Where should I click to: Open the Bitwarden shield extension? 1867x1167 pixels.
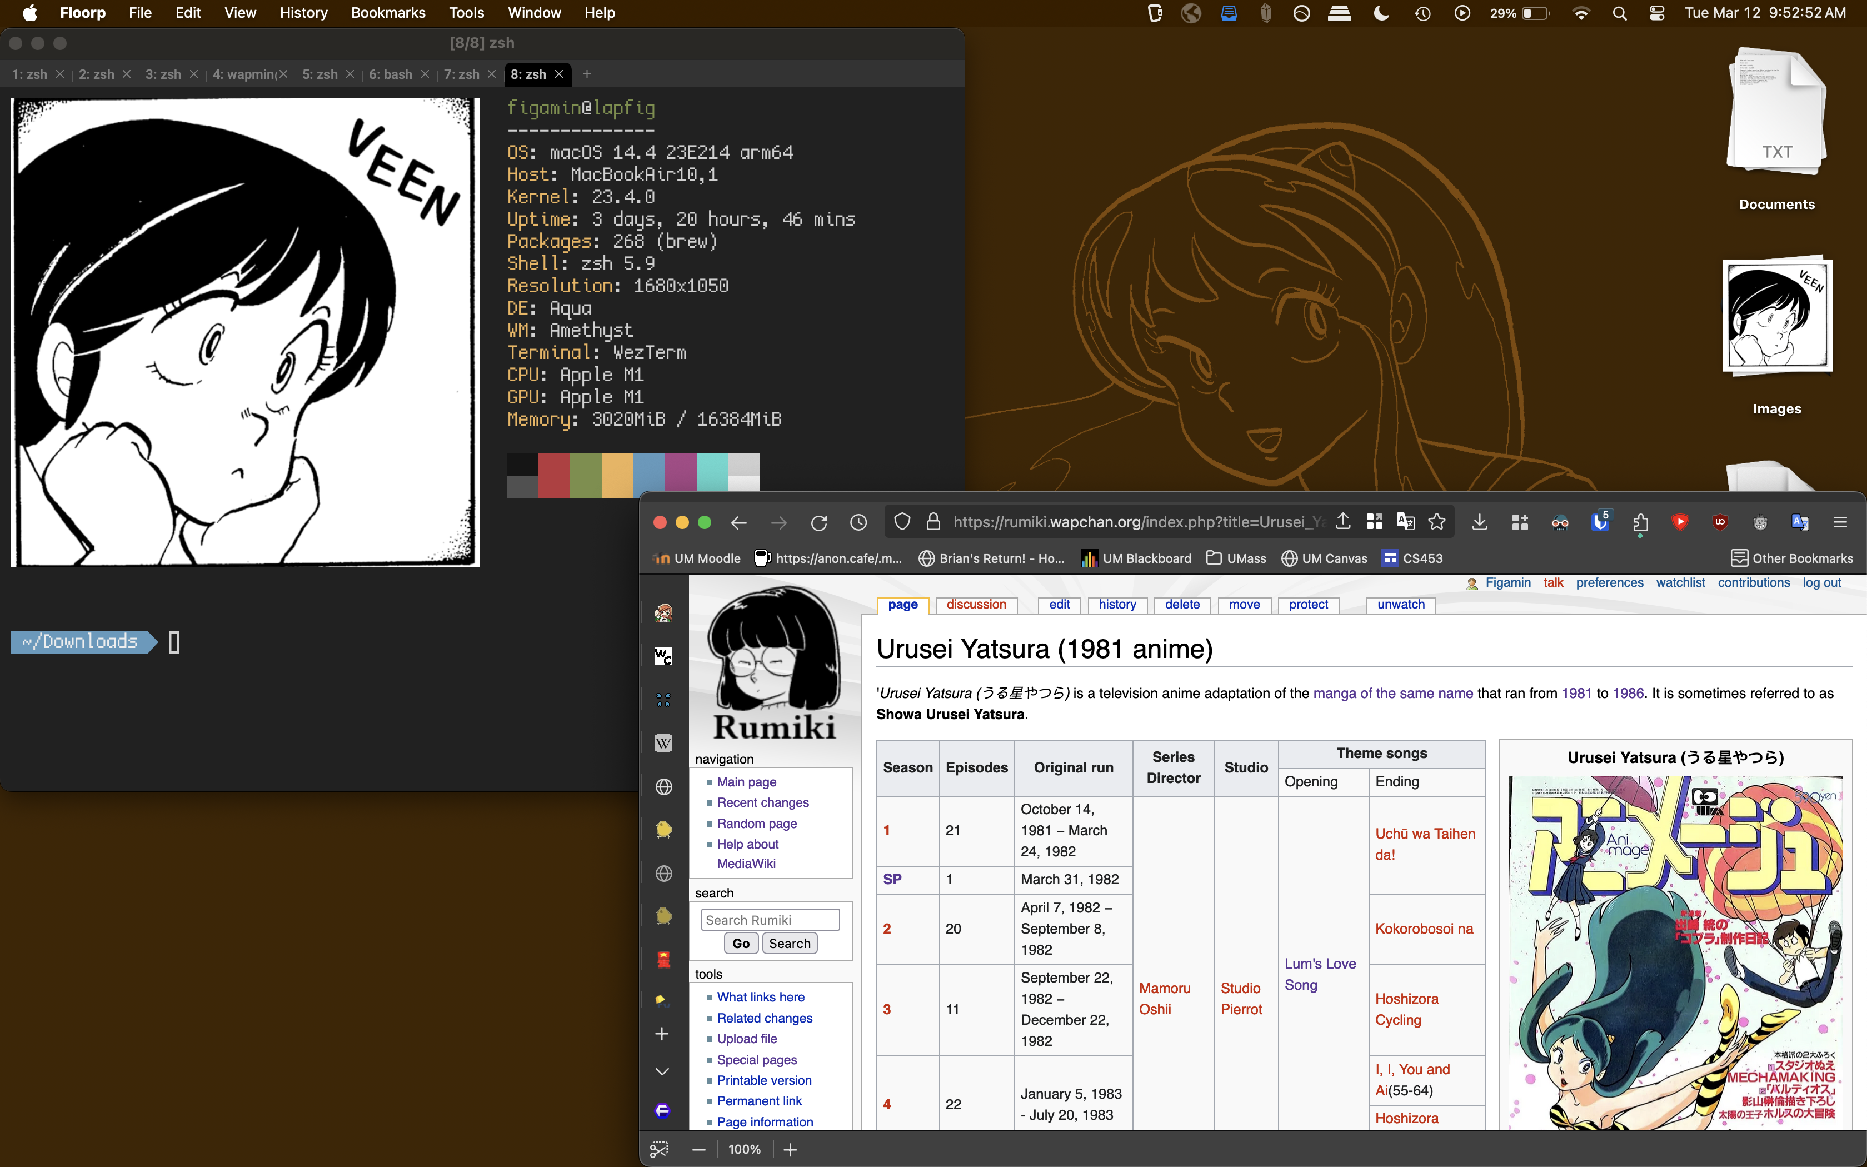[1600, 522]
